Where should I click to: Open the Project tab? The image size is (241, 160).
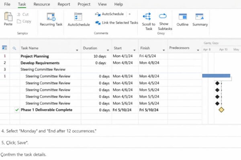point(84,4)
